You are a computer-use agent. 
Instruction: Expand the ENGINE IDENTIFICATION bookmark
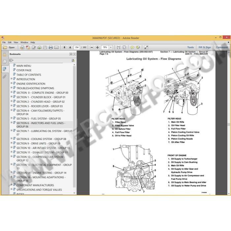[x=12, y=83]
